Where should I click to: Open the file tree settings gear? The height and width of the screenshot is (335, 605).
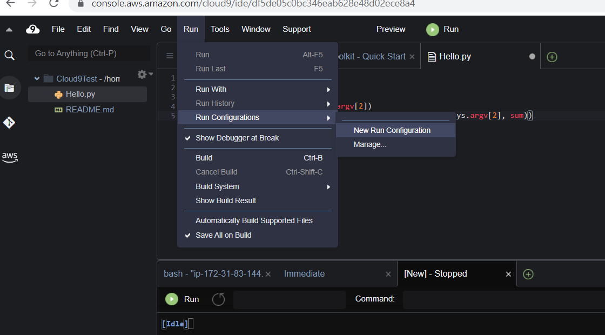(x=142, y=74)
